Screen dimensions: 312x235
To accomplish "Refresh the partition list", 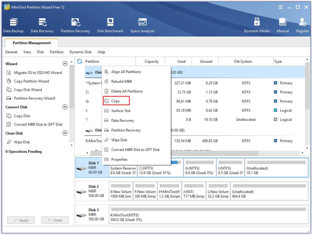I will click(80, 61).
